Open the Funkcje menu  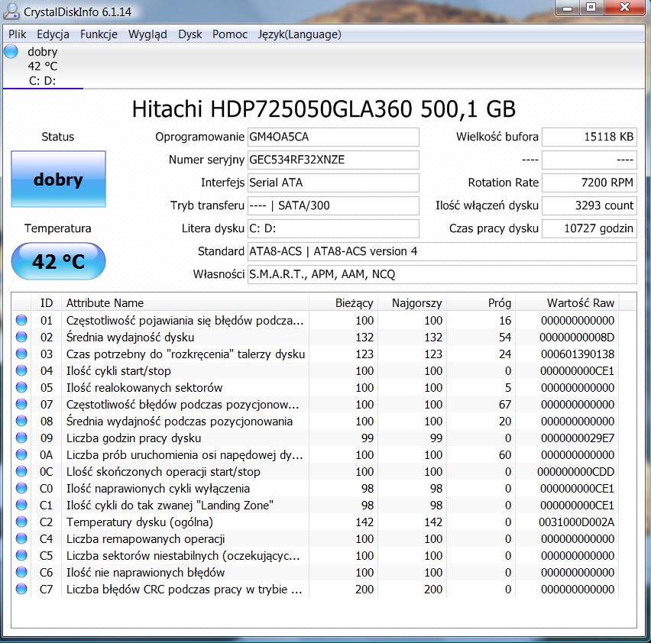pos(99,34)
